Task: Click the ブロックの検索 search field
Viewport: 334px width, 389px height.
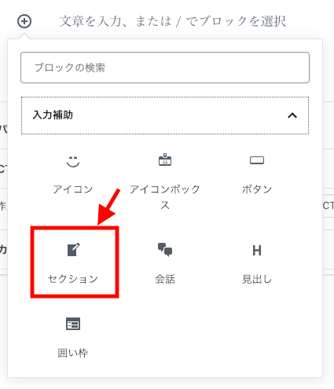Action: (165, 68)
